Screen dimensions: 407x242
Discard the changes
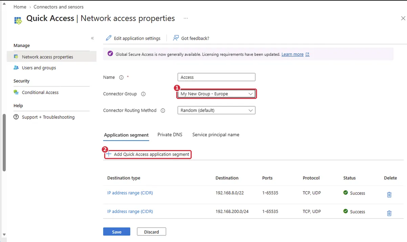coord(152,232)
